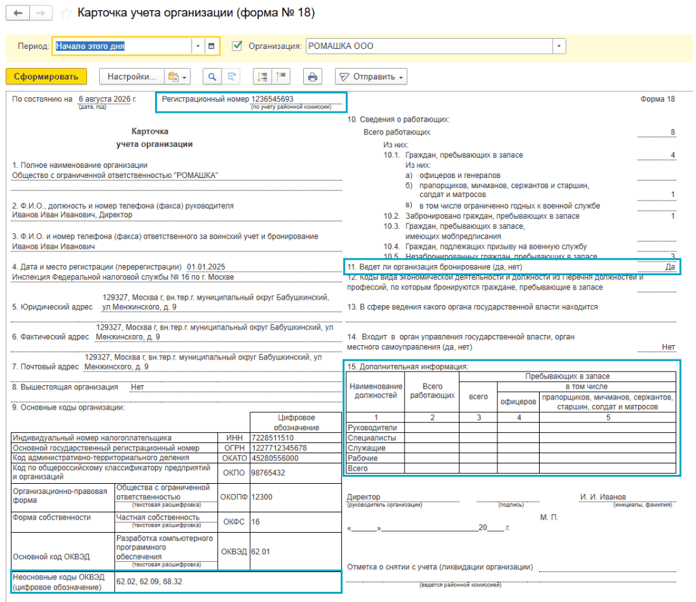Viewport: 696px width, 602px height.
Task: Go forward with the right arrow button
Action: 41,13
